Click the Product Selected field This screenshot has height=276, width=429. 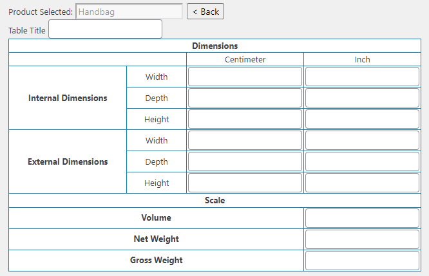129,12
